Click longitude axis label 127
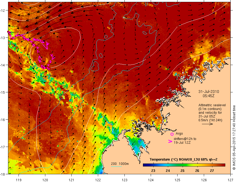This screenshot has height=182, width=236. 230,180
